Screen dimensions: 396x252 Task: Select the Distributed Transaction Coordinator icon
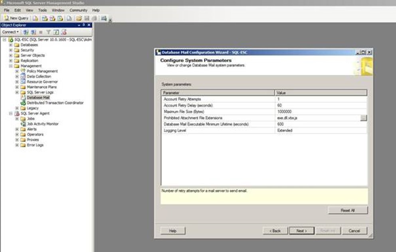pos(23,103)
